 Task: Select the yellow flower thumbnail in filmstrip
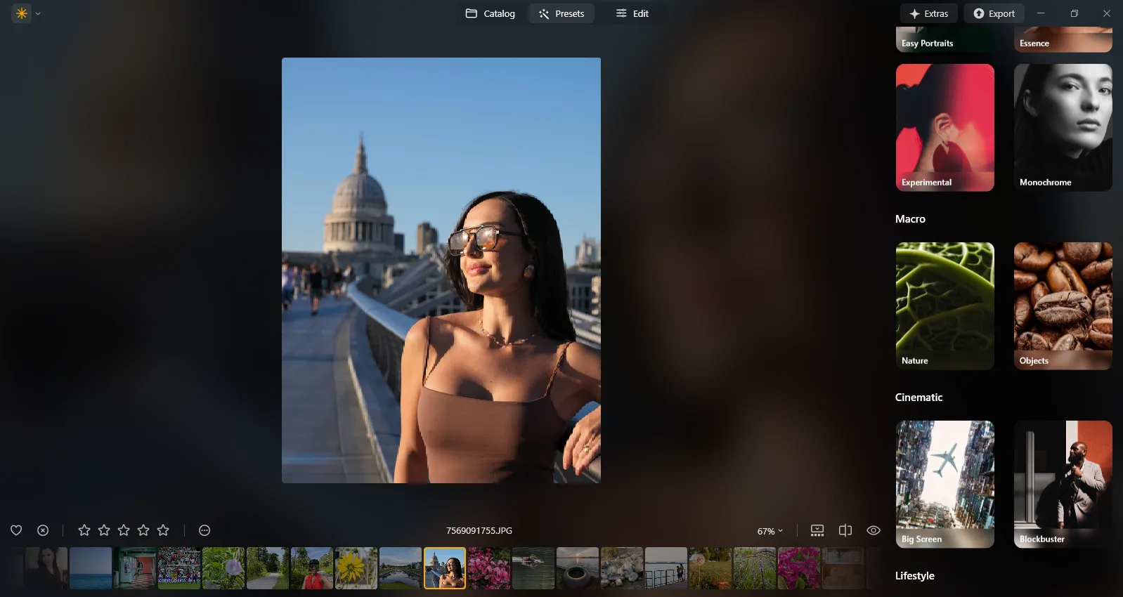[x=356, y=568]
